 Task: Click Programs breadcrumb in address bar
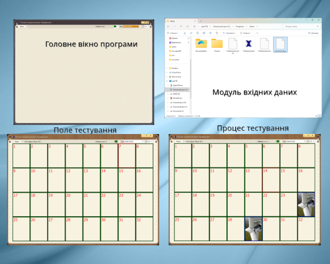(x=240, y=26)
